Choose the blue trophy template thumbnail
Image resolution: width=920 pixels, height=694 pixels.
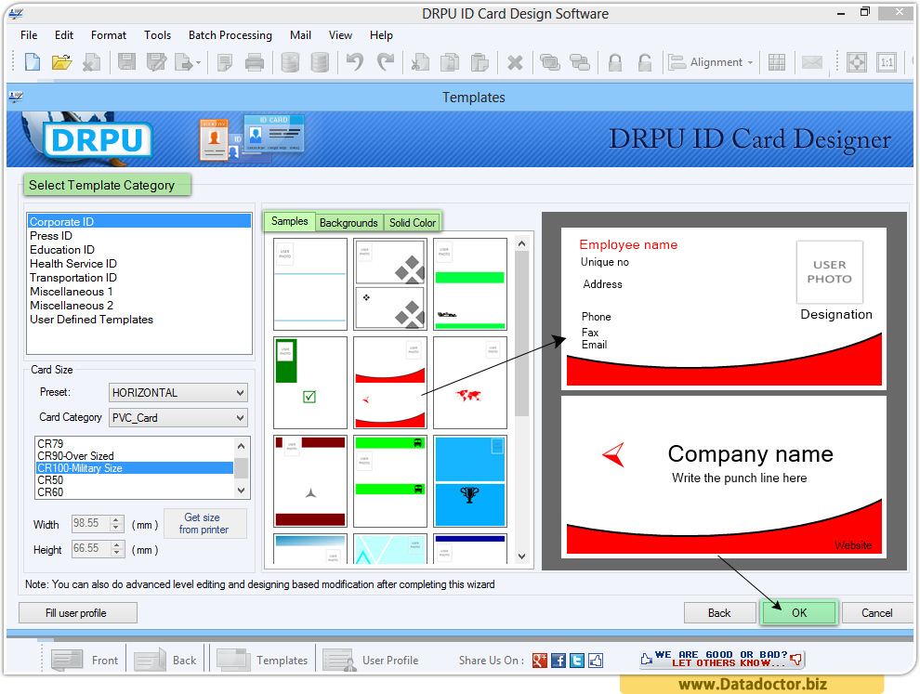point(470,481)
